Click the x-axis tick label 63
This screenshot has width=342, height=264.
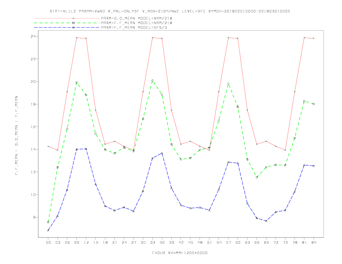coord(247,242)
